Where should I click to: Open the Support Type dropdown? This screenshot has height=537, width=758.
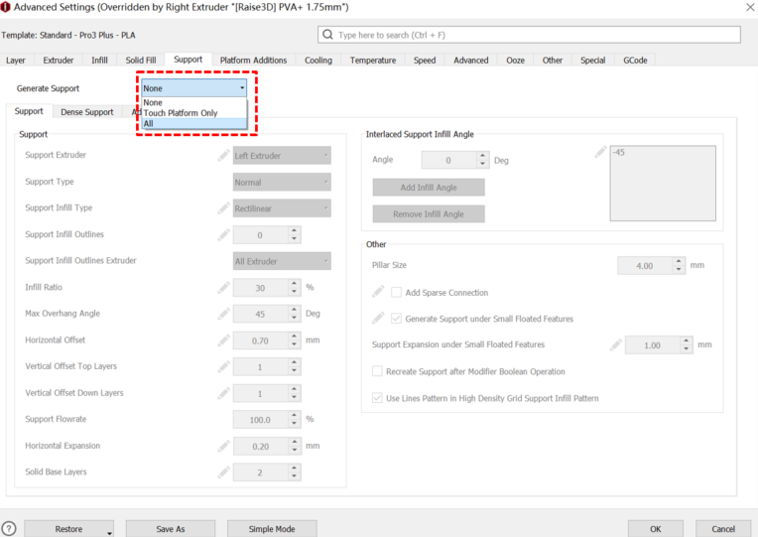(282, 183)
